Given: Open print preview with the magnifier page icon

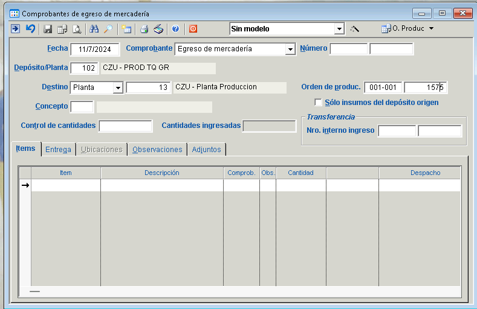Looking at the screenshot, I should (77, 28).
